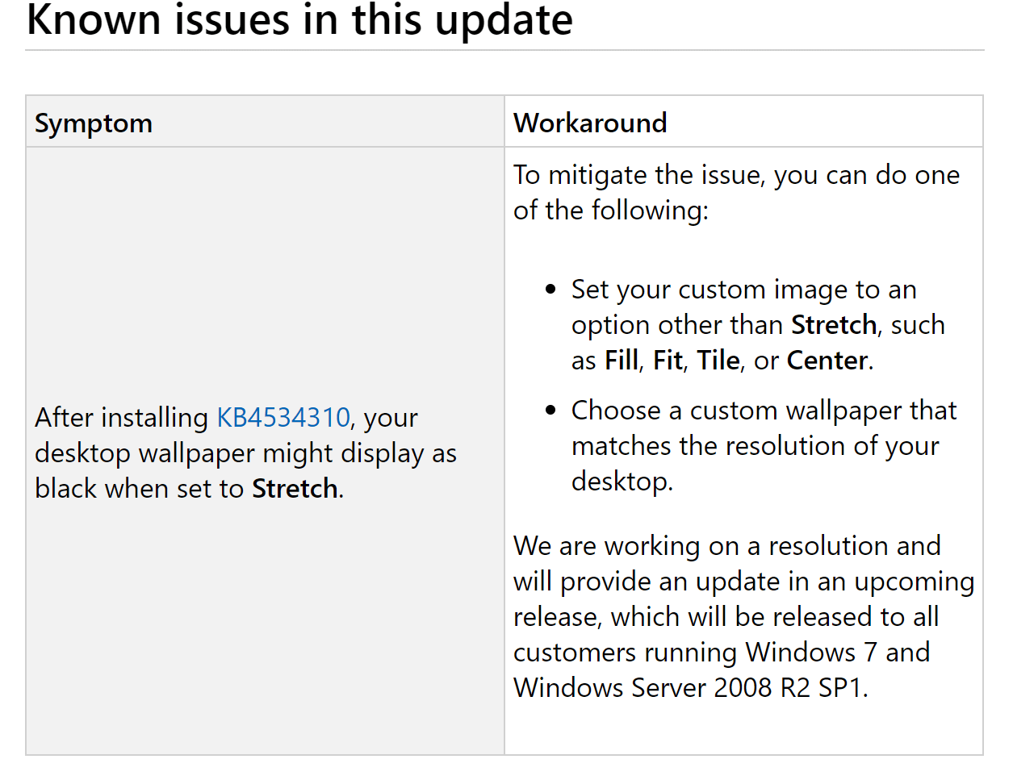Open the KB4534310 link
The height and width of the screenshot is (780, 1013).
[283, 418]
